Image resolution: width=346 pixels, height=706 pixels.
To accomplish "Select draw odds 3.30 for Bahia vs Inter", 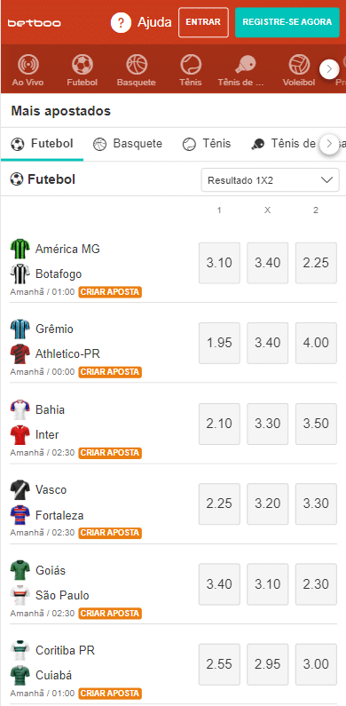I will (268, 424).
